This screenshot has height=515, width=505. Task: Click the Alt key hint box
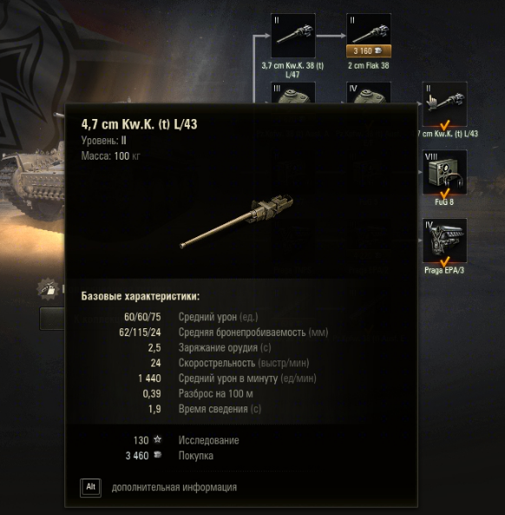coord(90,488)
